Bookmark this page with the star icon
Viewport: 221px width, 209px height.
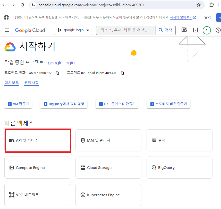[199, 5]
